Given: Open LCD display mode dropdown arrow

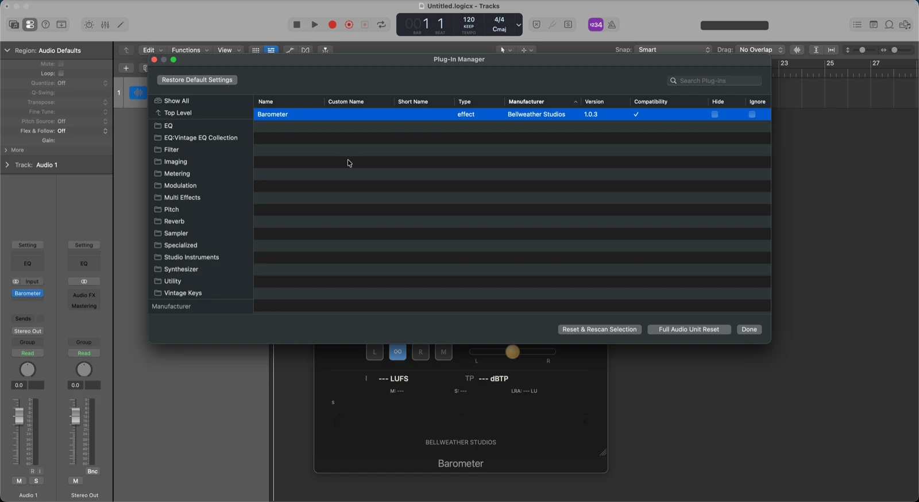Looking at the screenshot, I should [x=519, y=25].
